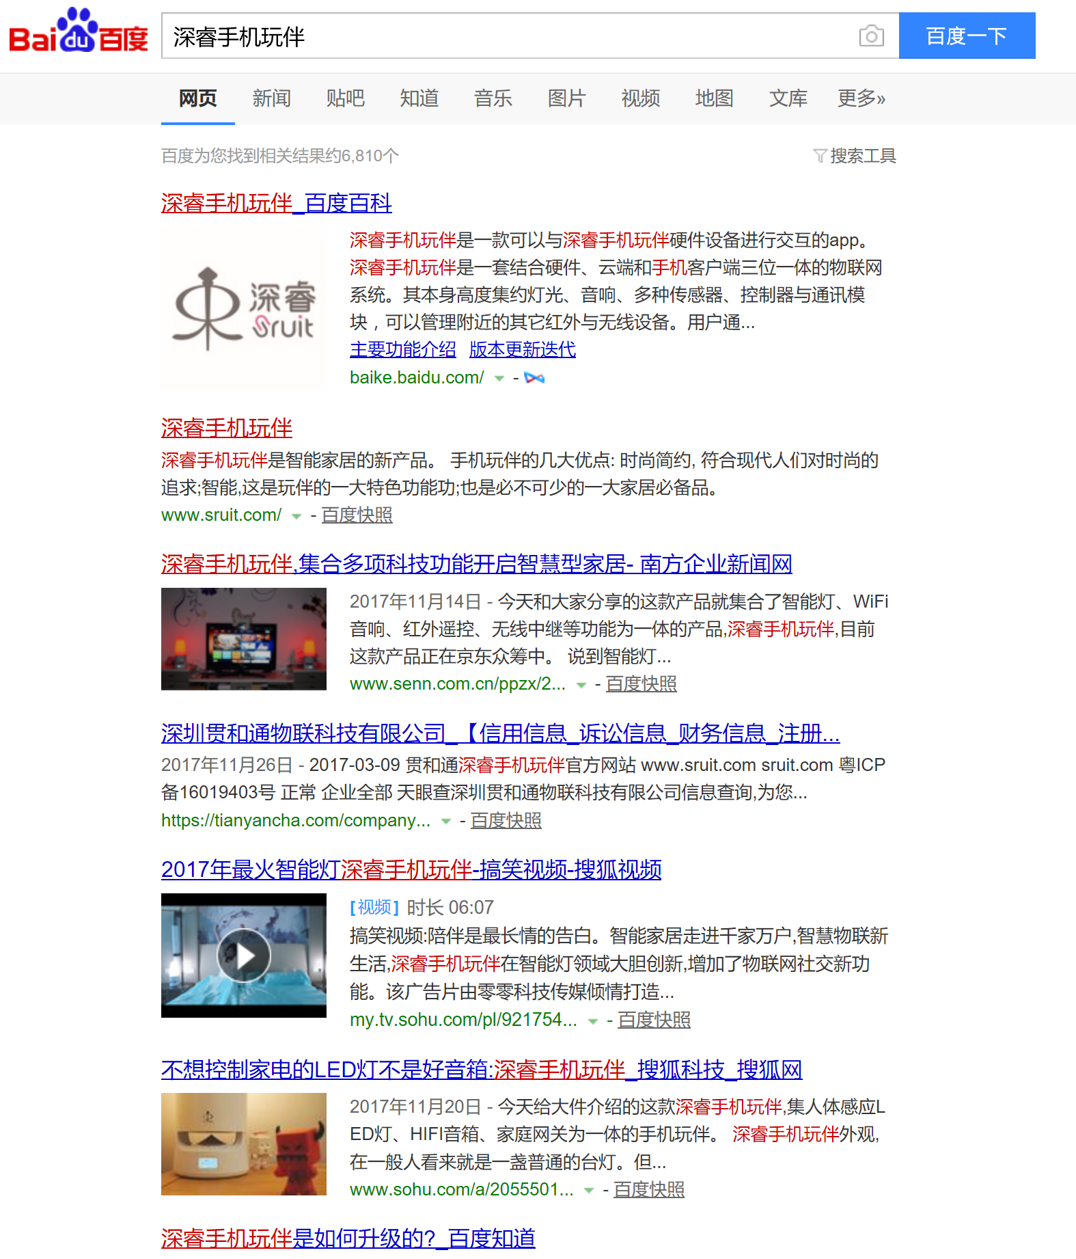Click the TV room thumbnail of 南方企业新闻网 result

click(244, 639)
